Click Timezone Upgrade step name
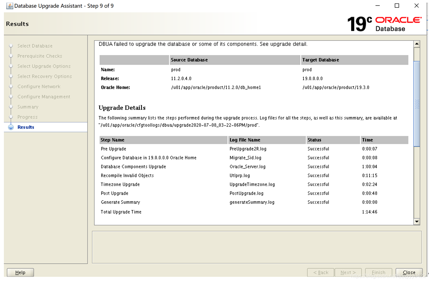Screen dimensions: 429x282 point(120,184)
